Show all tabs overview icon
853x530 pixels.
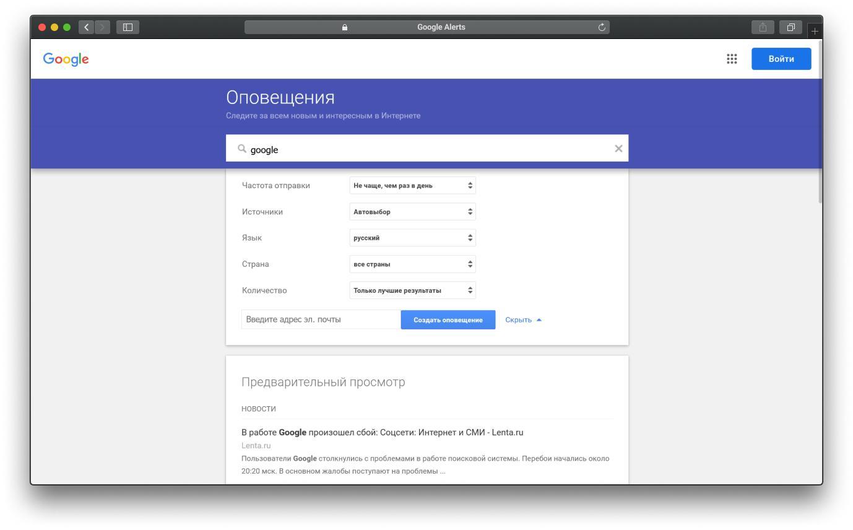(x=790, y=27)
